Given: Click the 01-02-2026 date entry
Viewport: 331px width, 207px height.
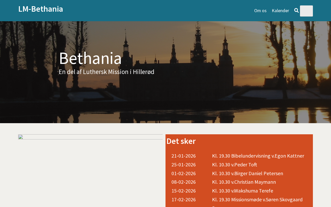Looking at the screenshot, I should click(x=183, y=173).
